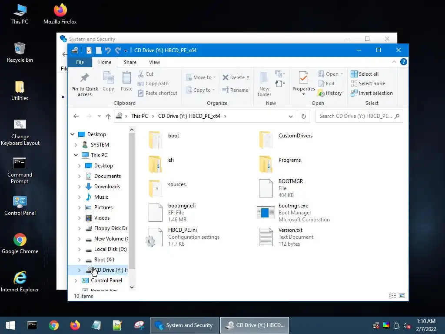
Task: Switch to the Share ribbon tab
Action: click(x=130, y=62)
